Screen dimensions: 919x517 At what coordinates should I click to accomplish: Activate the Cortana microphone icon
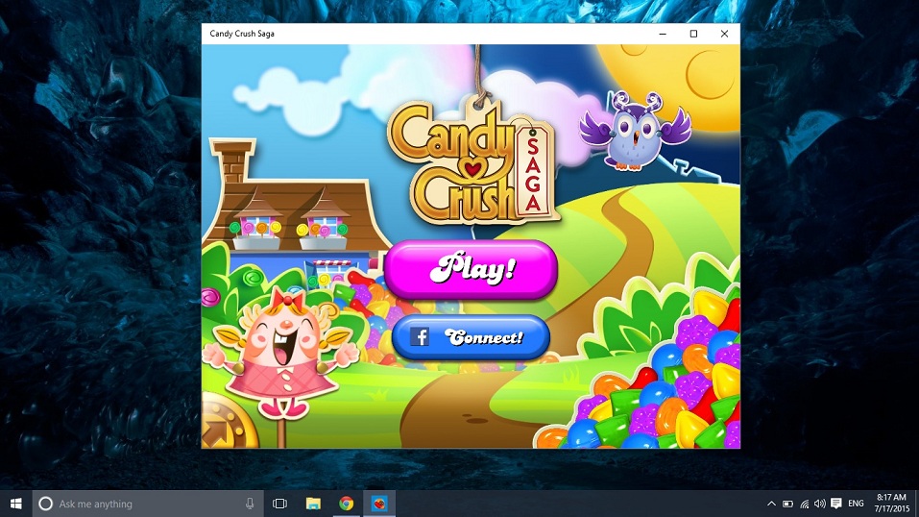click(x=250, y=504)
